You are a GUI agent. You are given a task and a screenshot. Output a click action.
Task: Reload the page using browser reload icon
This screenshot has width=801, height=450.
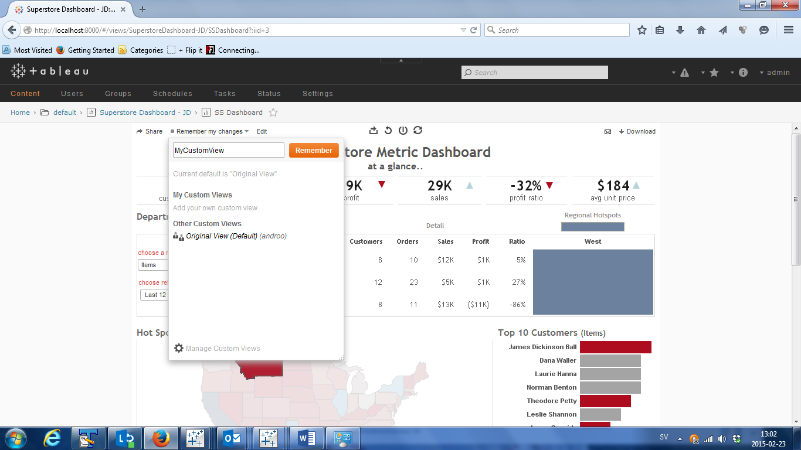pos(474,30)
